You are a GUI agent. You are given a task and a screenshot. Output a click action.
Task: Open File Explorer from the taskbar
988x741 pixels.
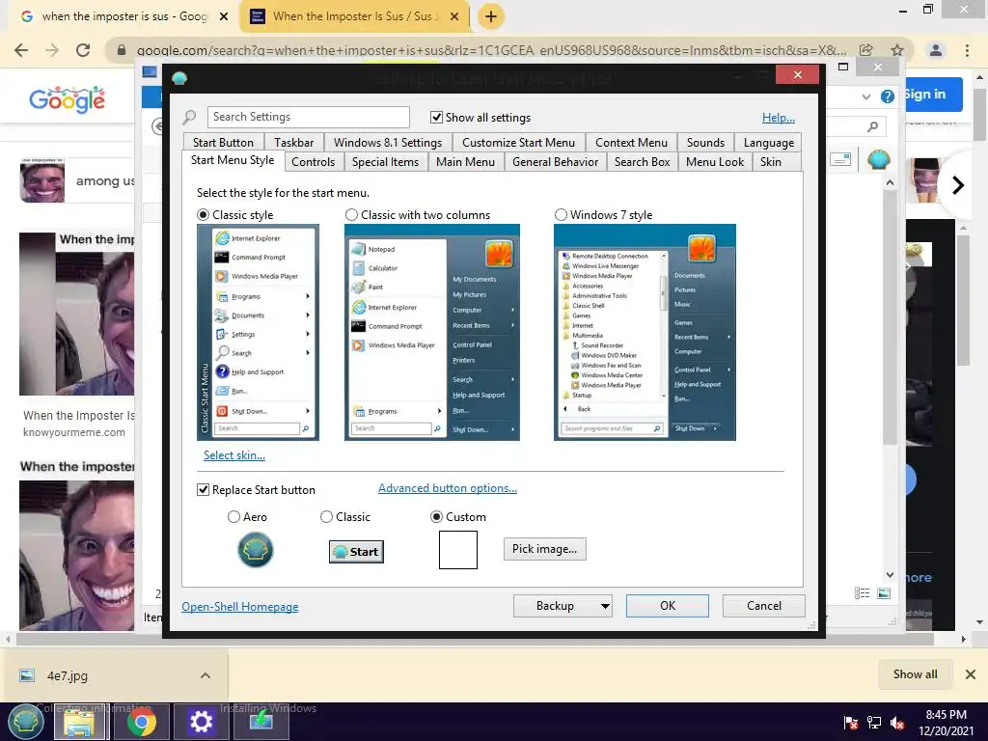[81, 722]
